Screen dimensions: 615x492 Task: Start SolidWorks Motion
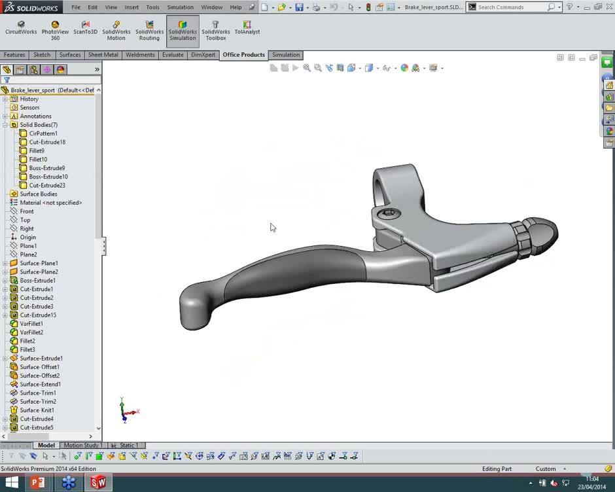click(x=116, y=27)
